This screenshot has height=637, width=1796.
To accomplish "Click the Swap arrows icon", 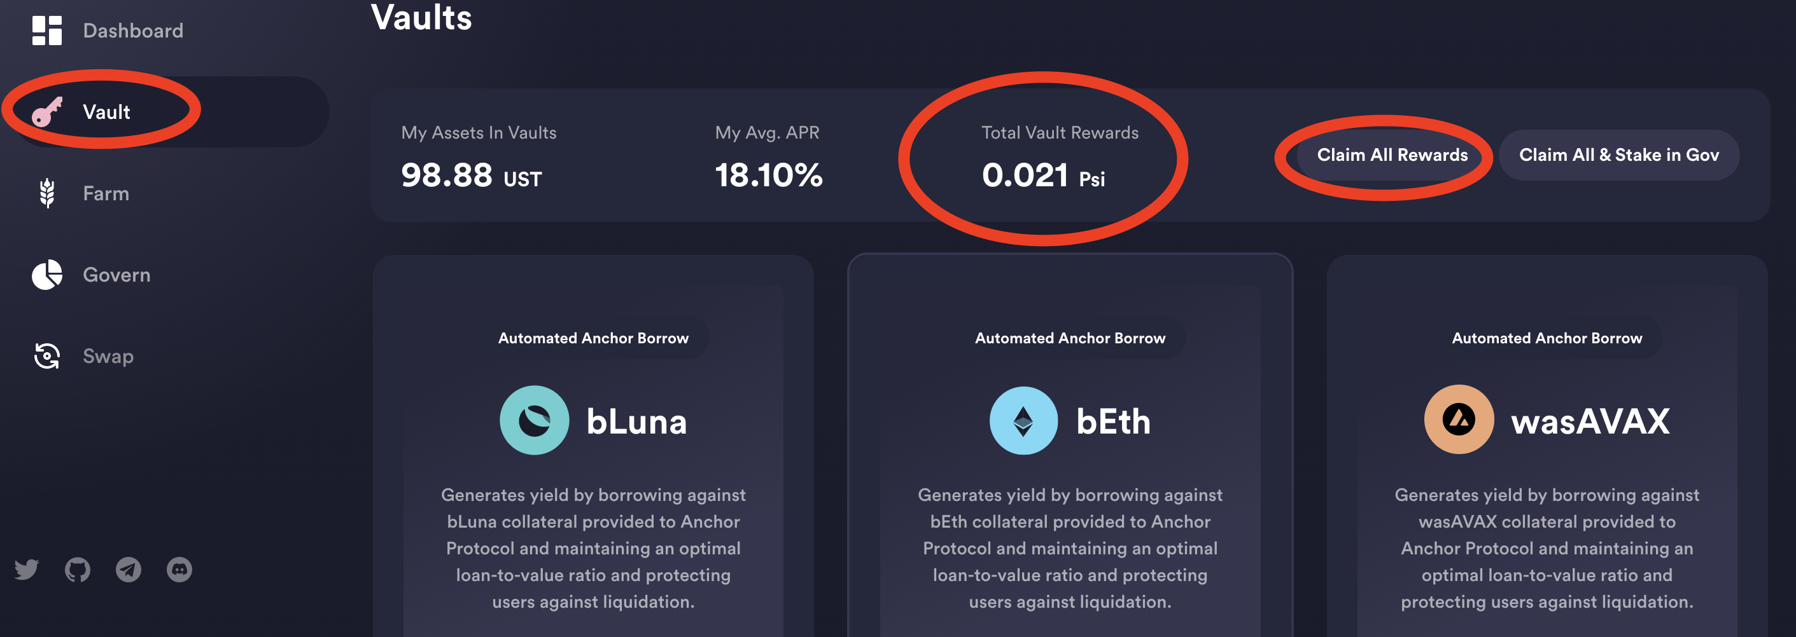I will [46, 356].
